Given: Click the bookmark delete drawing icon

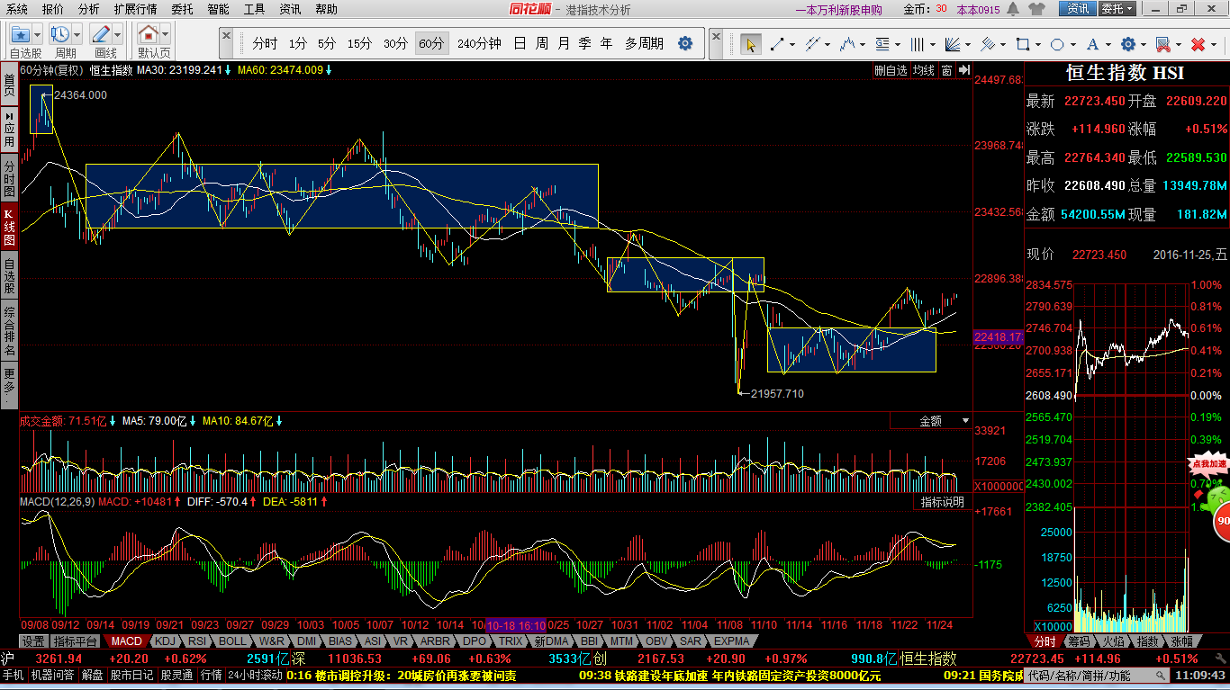Looking at the screenshot, I should pyautogui.click(x=1162, y=44).
